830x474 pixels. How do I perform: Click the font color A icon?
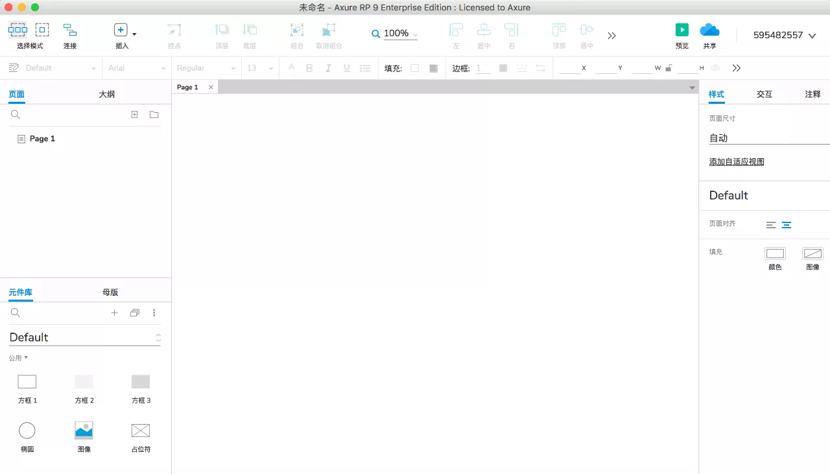291,67
